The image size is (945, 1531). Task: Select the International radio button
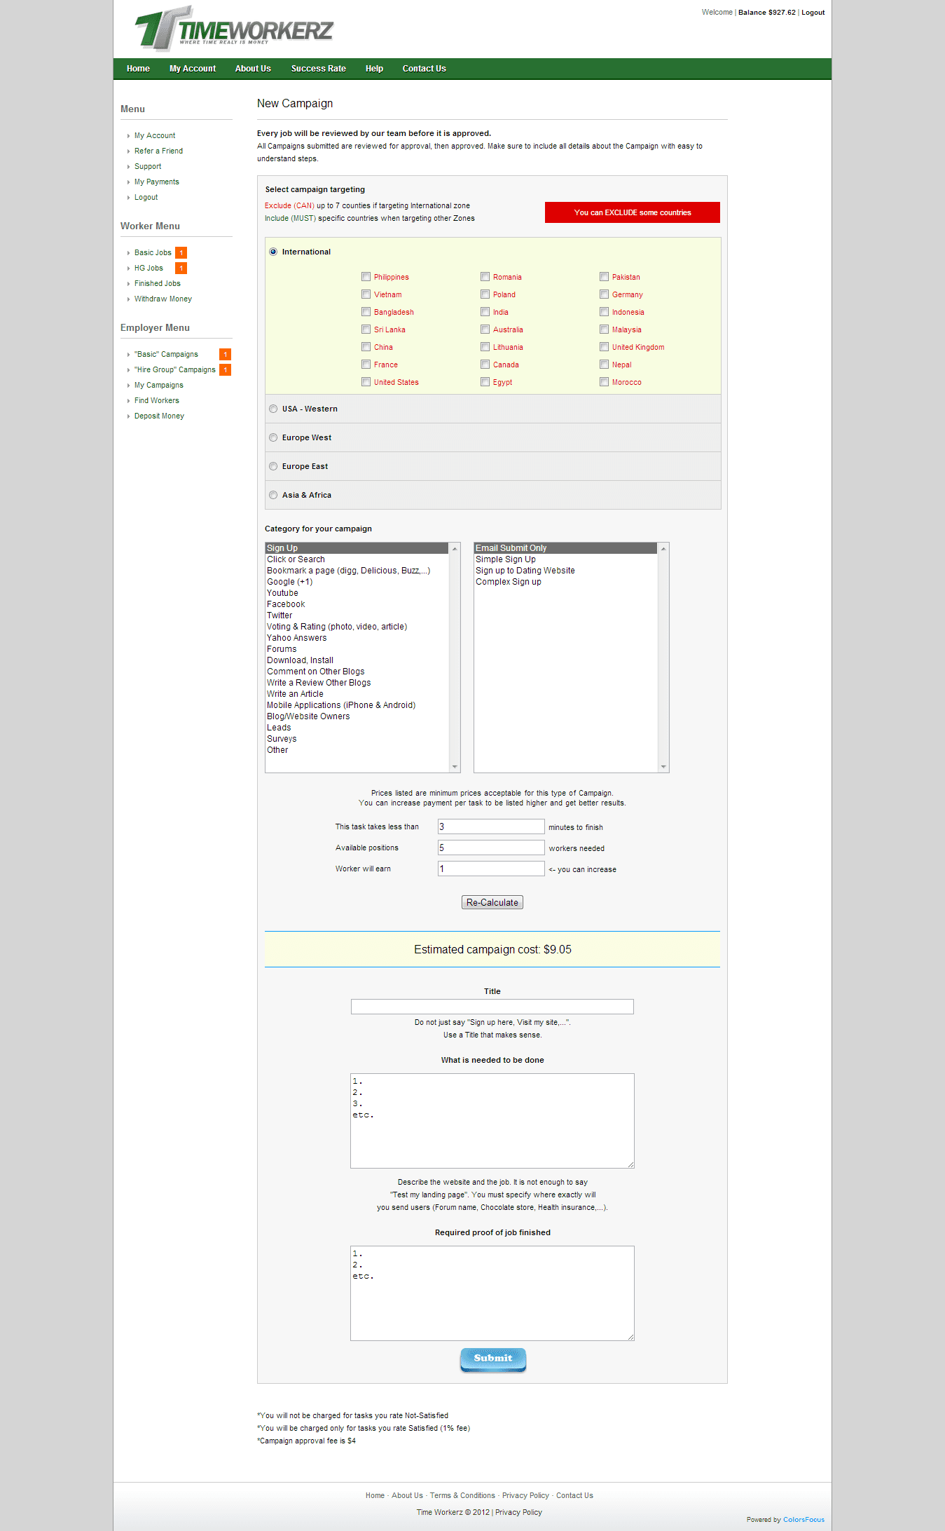point(273,252)
